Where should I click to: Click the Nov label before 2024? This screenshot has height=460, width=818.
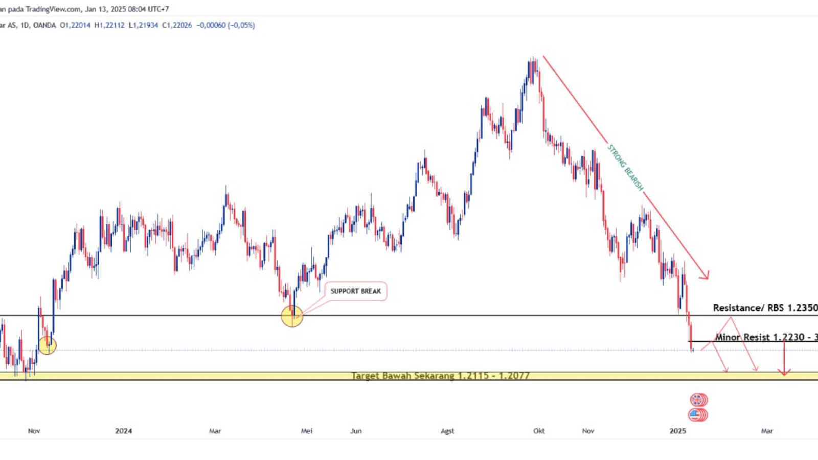[x=34, y=431]
